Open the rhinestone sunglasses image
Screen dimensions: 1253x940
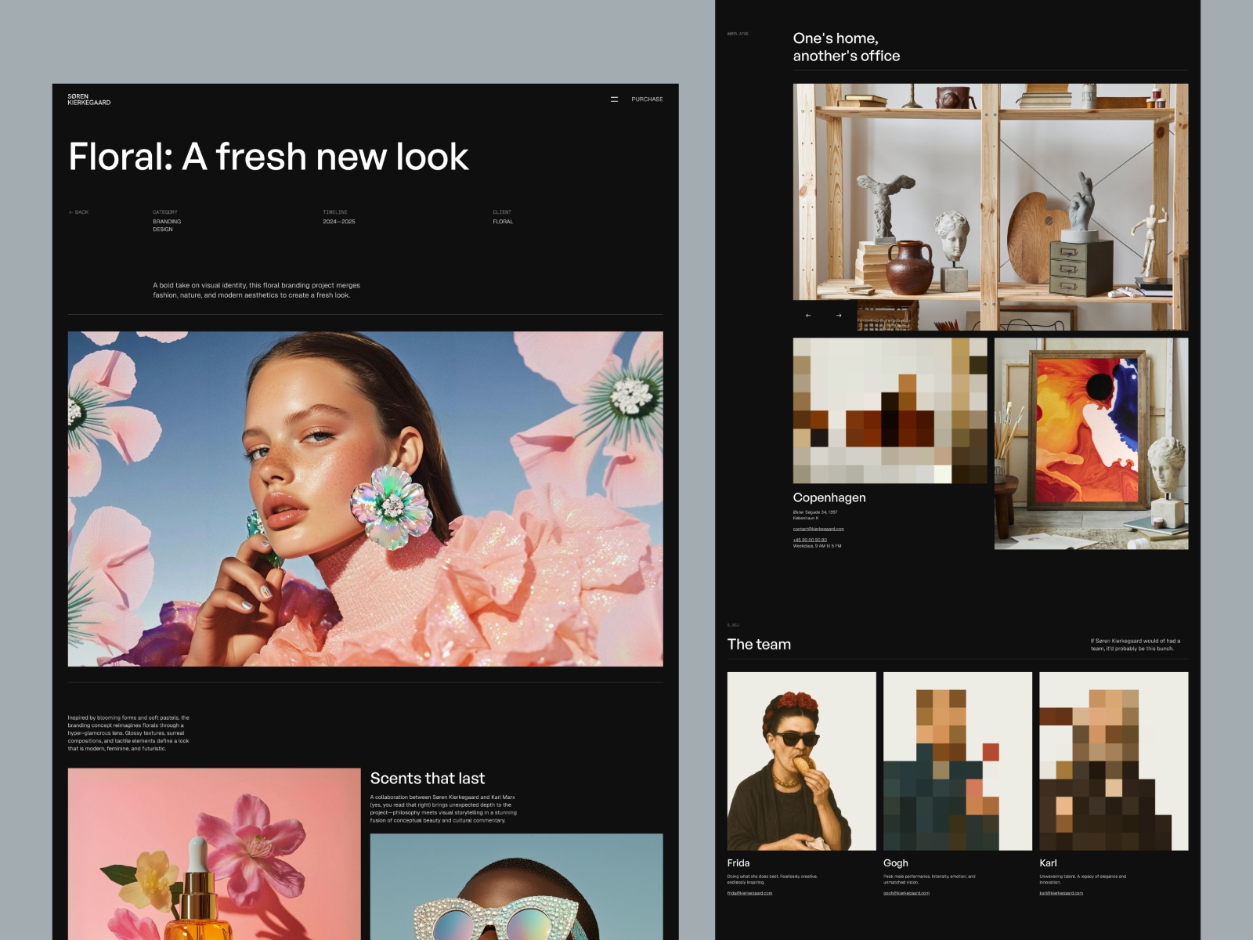click(x=516, y=887)
